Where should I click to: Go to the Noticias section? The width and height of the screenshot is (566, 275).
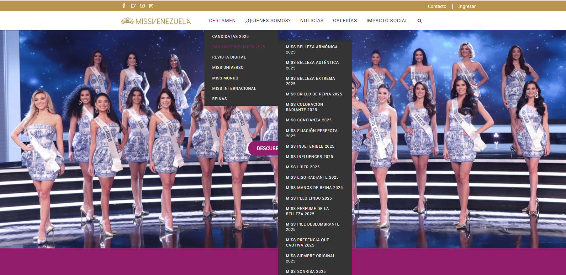pos(312,21)
